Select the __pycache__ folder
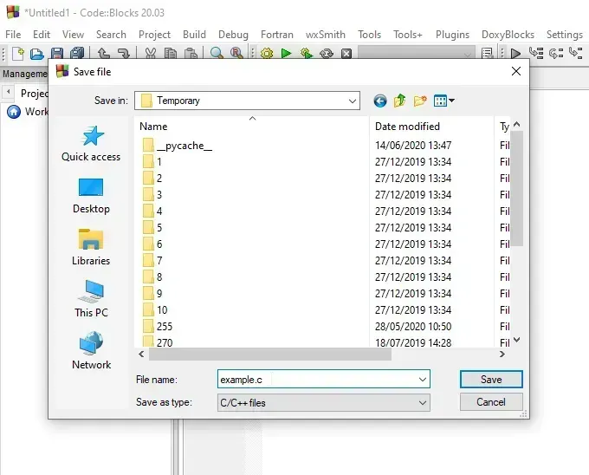This screenshot has height=475, width=589. [178, 146]
